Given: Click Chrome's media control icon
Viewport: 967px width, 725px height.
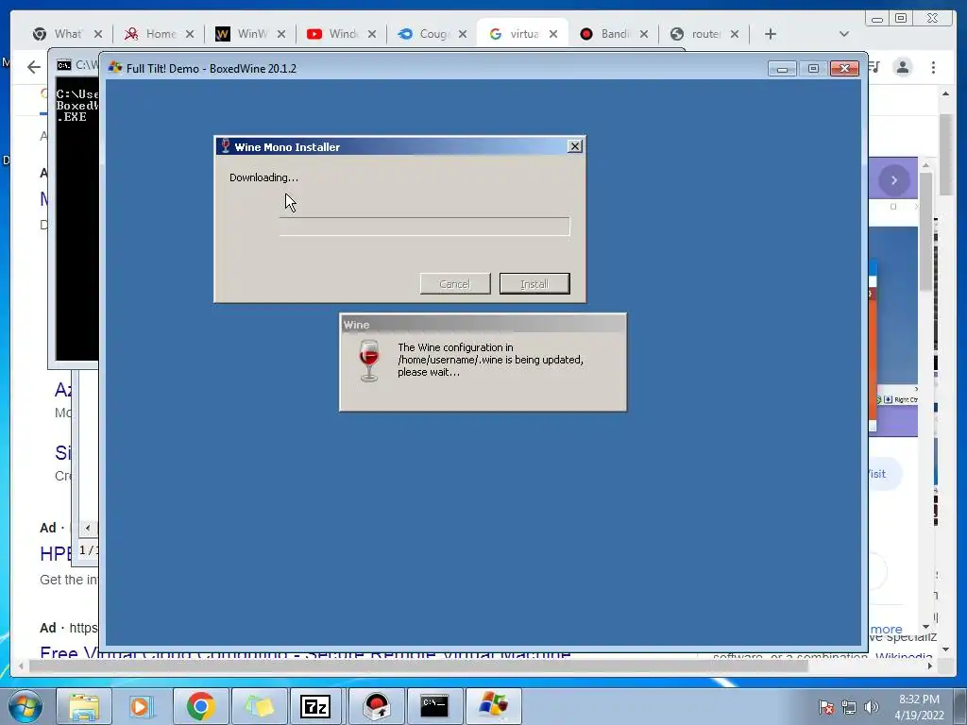Looking at the screenshot, I should (x=874, y=67).
